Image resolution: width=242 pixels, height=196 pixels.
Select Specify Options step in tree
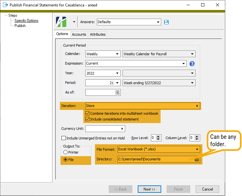click(26, 21)
